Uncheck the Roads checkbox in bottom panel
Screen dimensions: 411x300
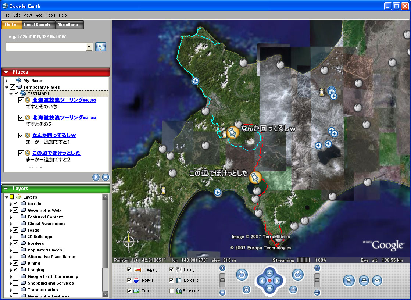(129, 280)
